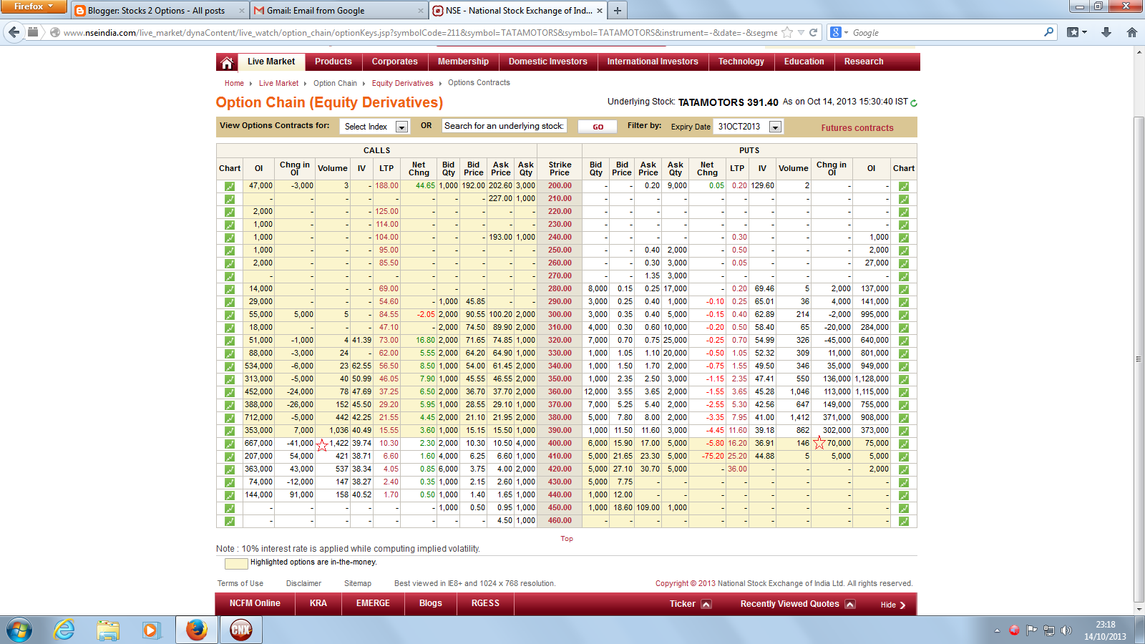Open the bookmarks menu icon
1145x644 pixels.
pos(1076,32)
